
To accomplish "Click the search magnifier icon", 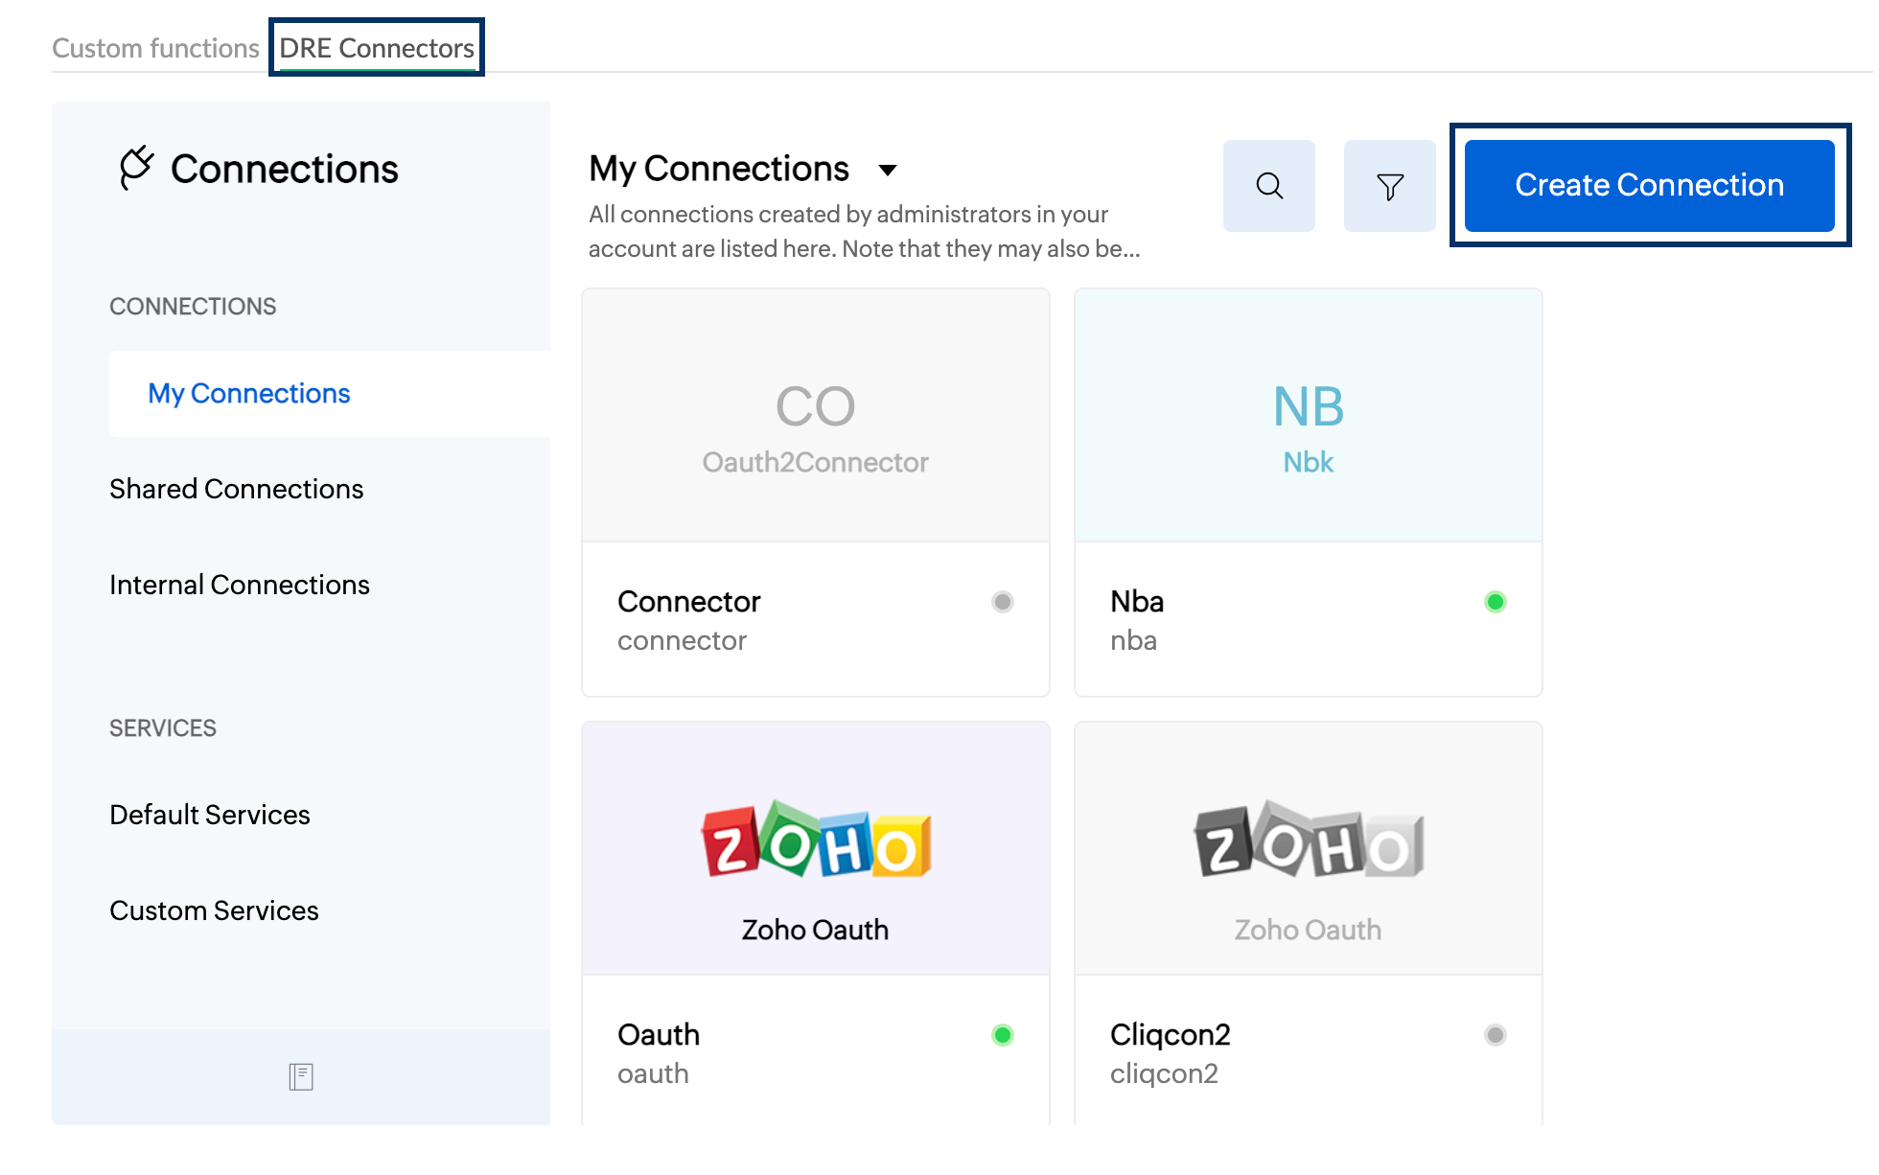I will click(1268, 186).
